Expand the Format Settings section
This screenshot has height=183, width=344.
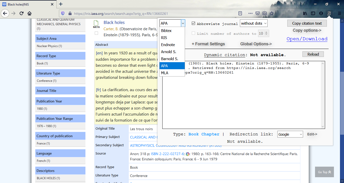(208, 44)
